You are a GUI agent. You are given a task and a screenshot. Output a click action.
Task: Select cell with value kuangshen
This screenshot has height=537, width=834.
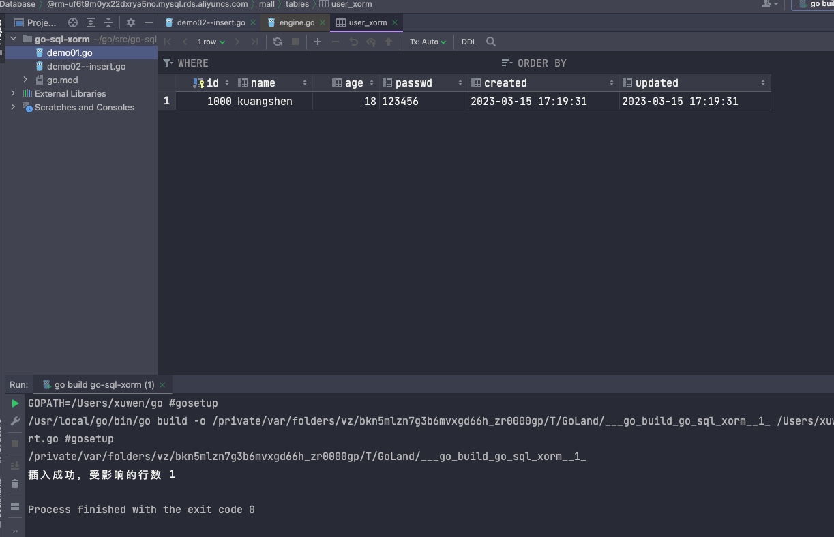tap(273, 101)
